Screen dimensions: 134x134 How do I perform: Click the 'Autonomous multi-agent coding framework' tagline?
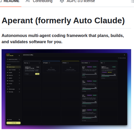[x=63, y=39]
